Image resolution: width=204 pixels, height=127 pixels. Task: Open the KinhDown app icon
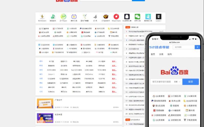tap(42, 17)
